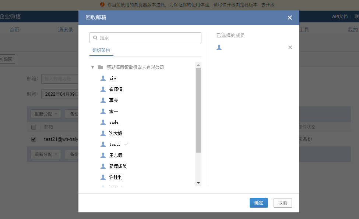This screenshot has height=219, width=359.
Task: Click the company folder icon for 芜湖海音智能机器人有限公司
Action: coord(100,67)
